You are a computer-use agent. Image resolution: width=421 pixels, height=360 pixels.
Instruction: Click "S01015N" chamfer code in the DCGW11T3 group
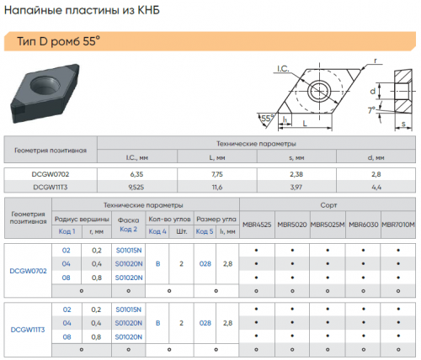pyautogui.click(x=129, y=310)
